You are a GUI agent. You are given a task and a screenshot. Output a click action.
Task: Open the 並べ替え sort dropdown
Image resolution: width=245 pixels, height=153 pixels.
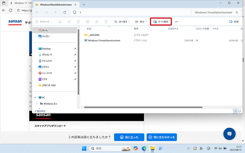[x=122, y=22]
